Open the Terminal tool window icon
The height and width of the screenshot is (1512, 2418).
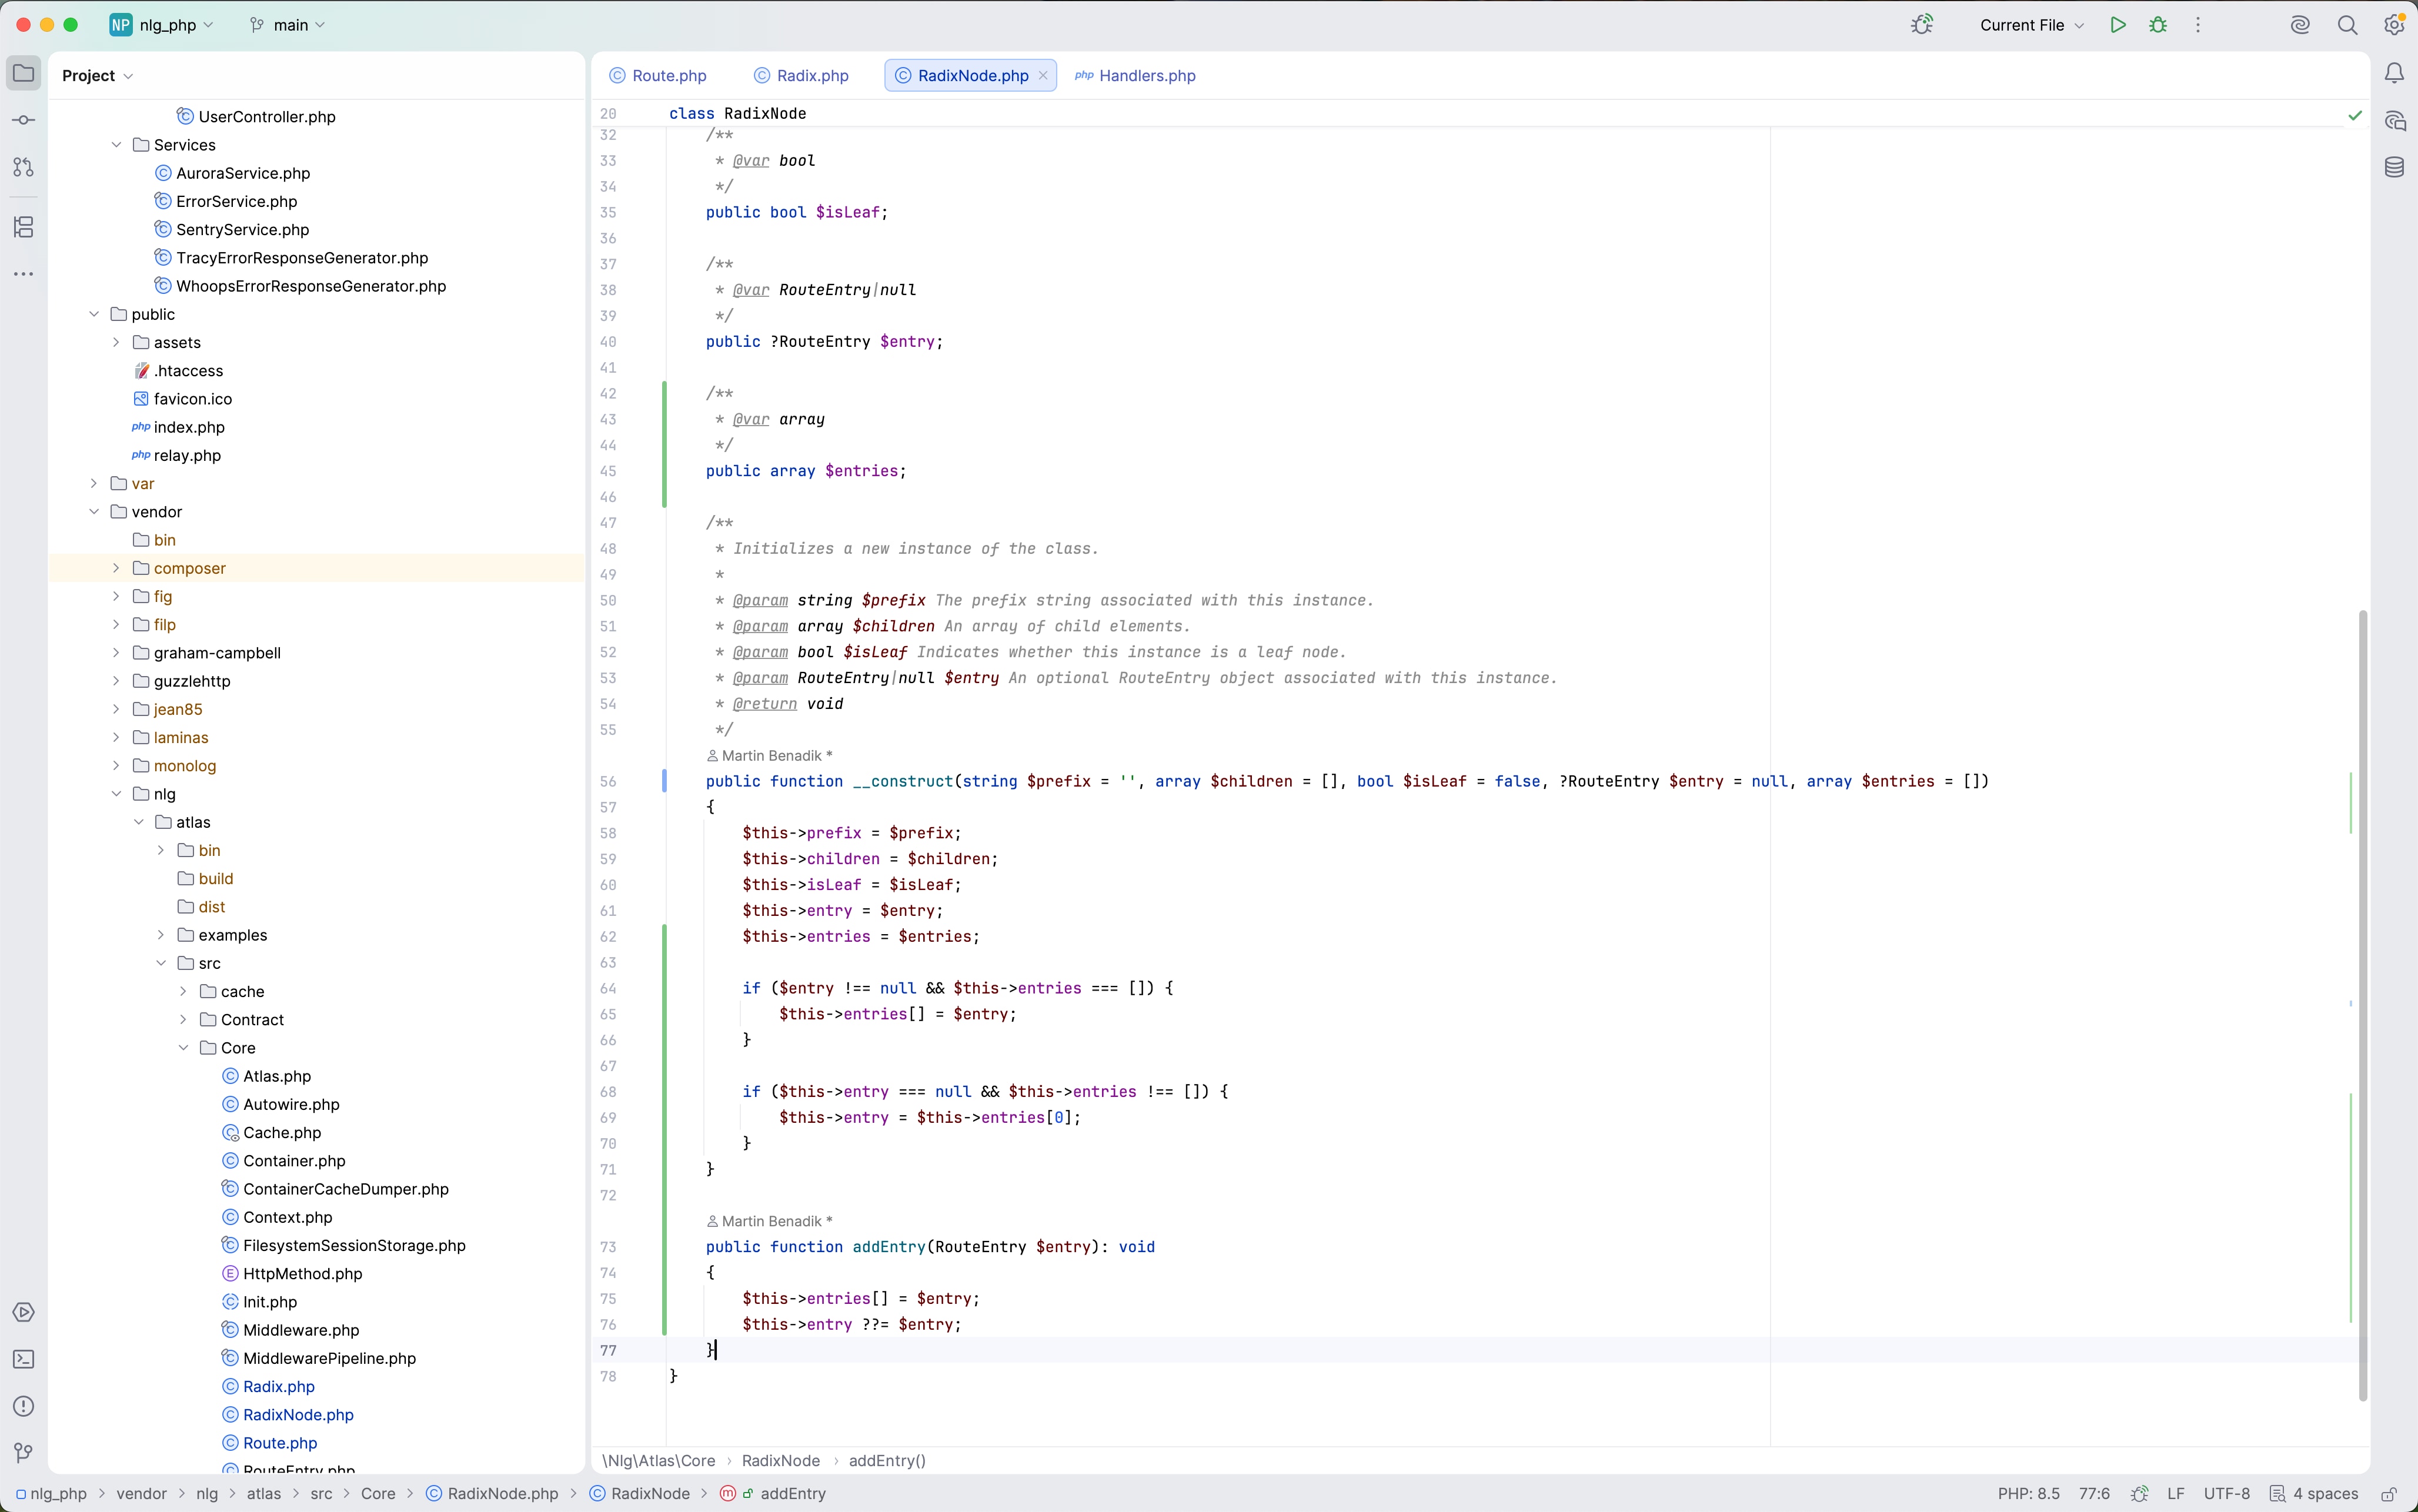[x=24, y=1359]
